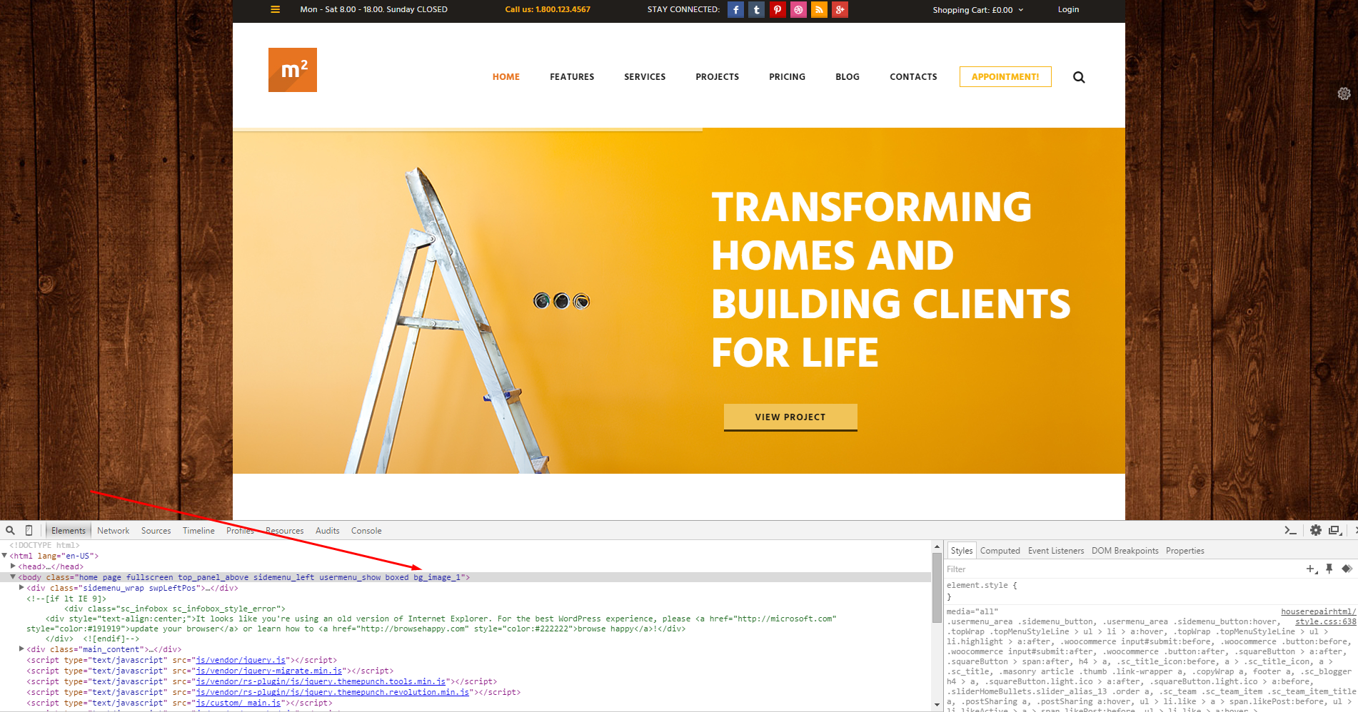The width and height of the screenshot is (1358, 712).
Task: Open the Pinterest social link icon
Action: [x=778, y=10]
